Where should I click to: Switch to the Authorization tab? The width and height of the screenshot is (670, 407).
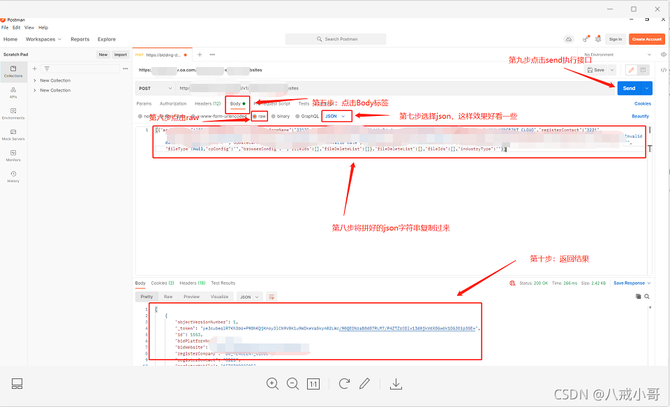click(x=173, y=103)
